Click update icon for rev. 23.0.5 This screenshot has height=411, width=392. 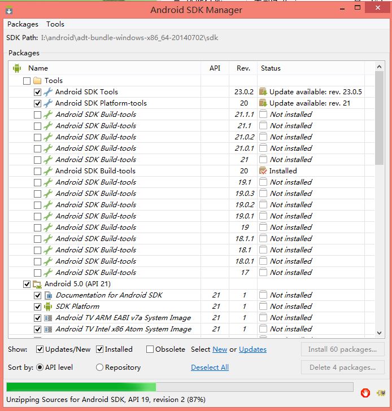263,91
